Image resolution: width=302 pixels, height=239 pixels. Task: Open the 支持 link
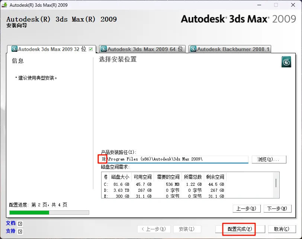coord(10,231)
